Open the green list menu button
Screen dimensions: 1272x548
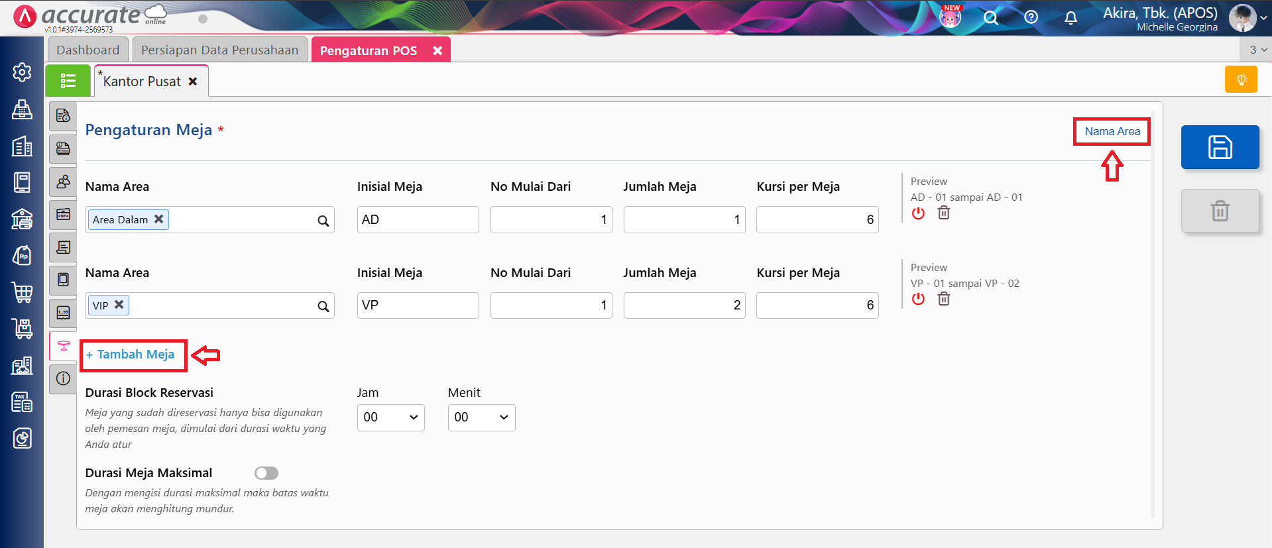(68, 81)
